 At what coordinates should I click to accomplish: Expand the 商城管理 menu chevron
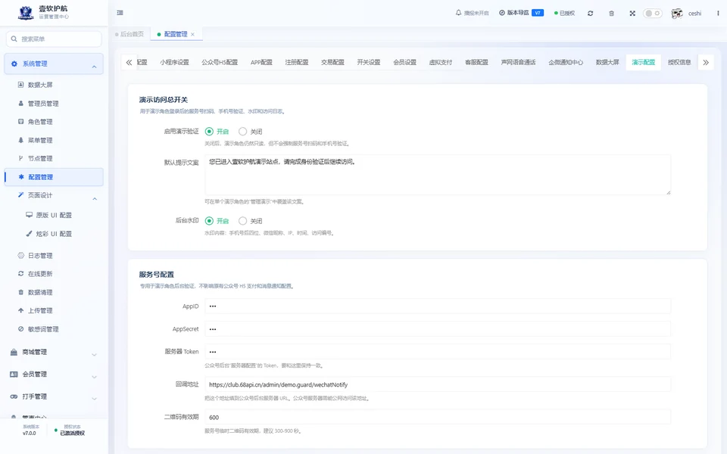[94, 355]
